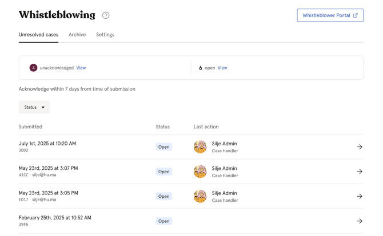Viewport: 383px width, 236px height.
Task: Click the arrow for case ED17
Action: (x=360, y=196)
